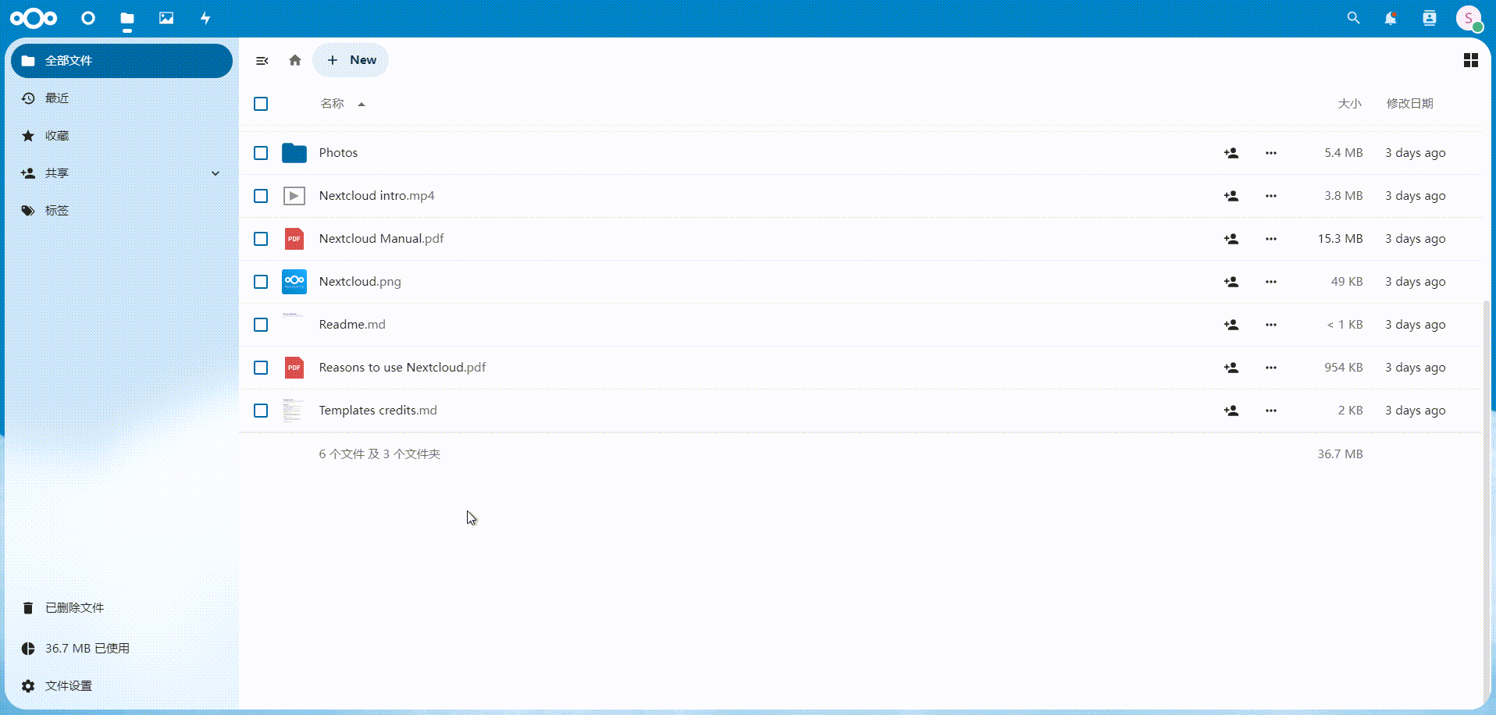Click the Reasons to use Nextcloud PDF icon
This screenshot has width=1496, height=715.
coord(294,368)
